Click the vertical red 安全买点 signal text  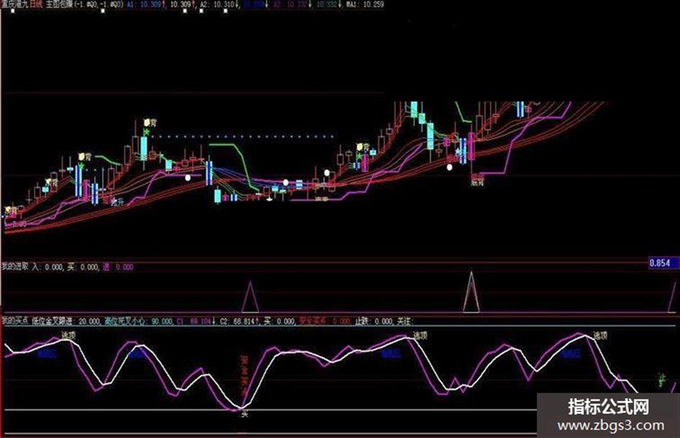pos(244,376)
